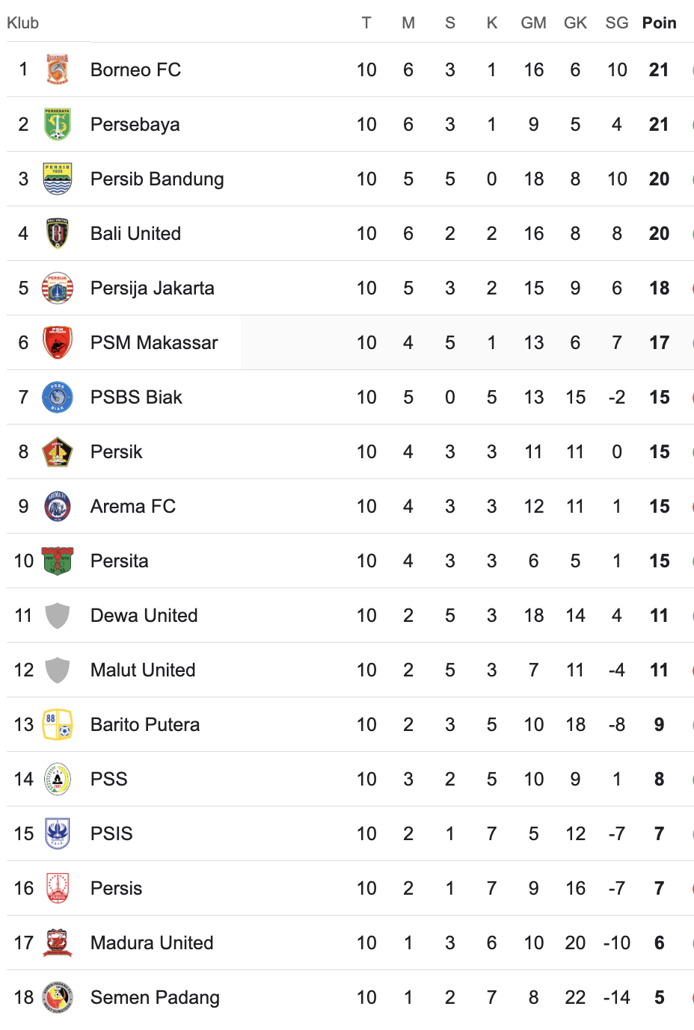Select the PSBS Biak blue badge

pos(58,397)
